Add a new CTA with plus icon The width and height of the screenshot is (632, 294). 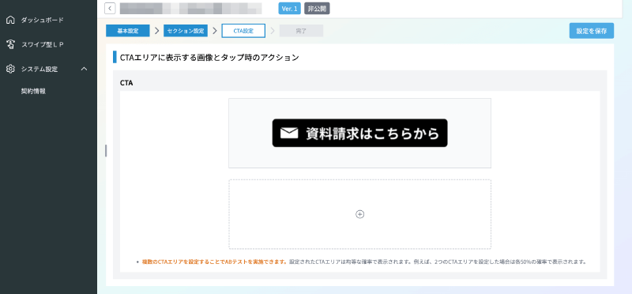click(x=360, y=214)
